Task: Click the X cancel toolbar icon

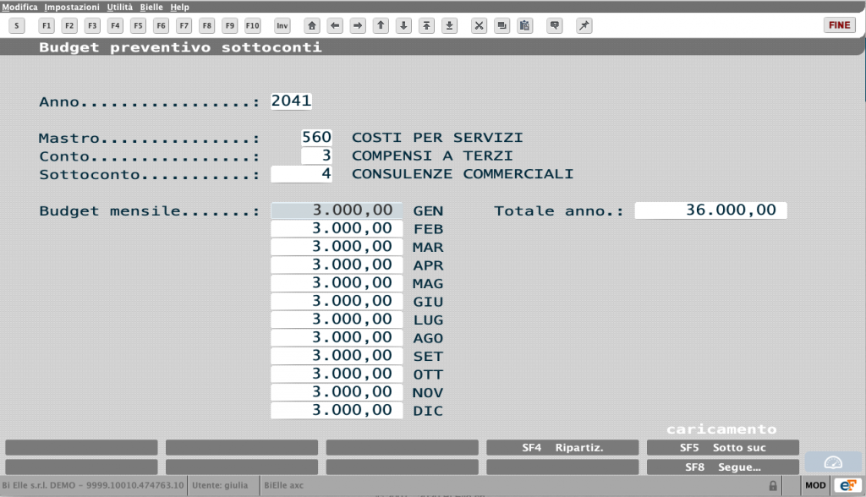Action: point(479,25)
